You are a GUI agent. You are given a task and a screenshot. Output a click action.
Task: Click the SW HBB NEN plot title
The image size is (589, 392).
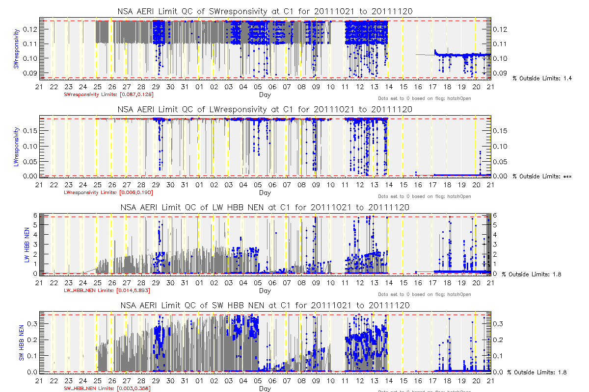click(x=265, y=305)
